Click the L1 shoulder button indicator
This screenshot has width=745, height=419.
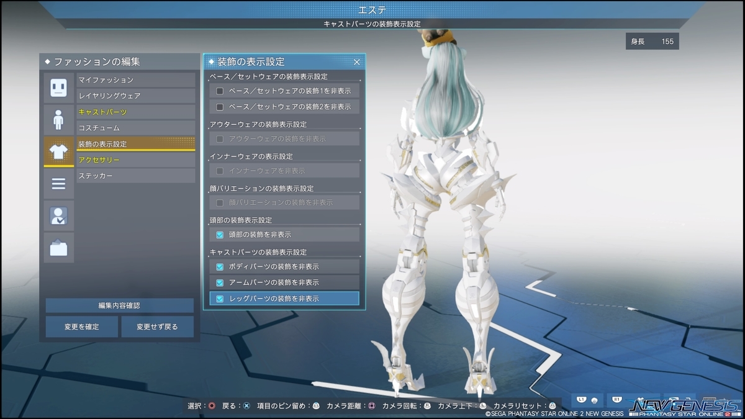[x=582, y=399]
